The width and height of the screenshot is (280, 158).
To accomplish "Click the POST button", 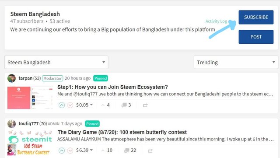I will click(256, 37).
